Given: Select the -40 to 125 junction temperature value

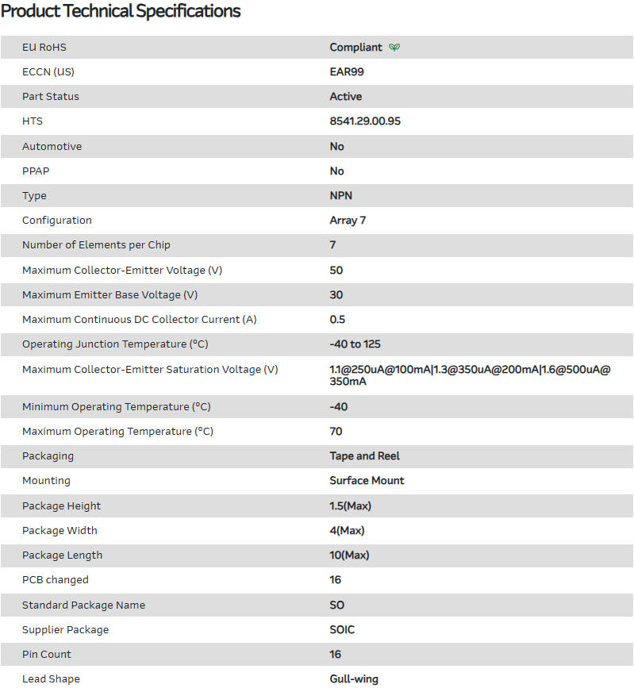Looking at the screenshot, I should click(355, 344).
